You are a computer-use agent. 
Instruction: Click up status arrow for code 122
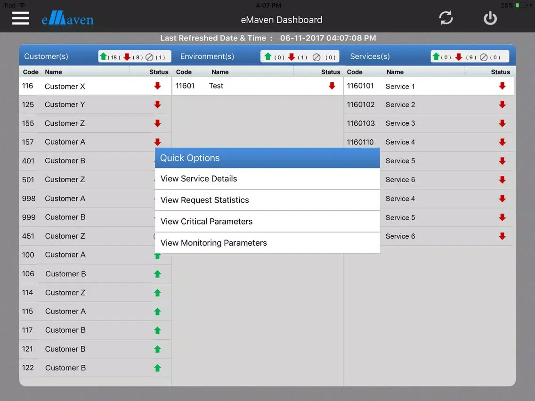(157, 368)
